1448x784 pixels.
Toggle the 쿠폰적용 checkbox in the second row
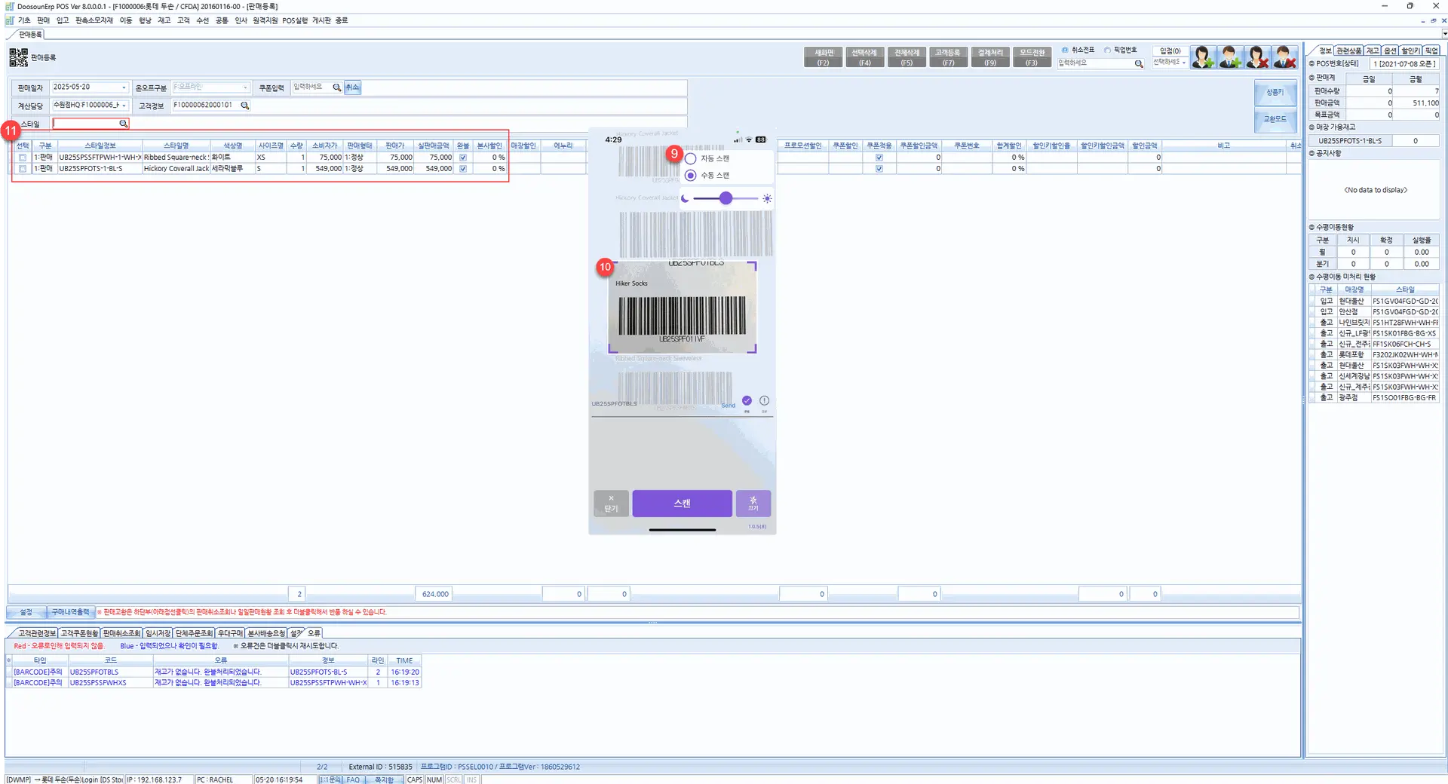[879, 169]
